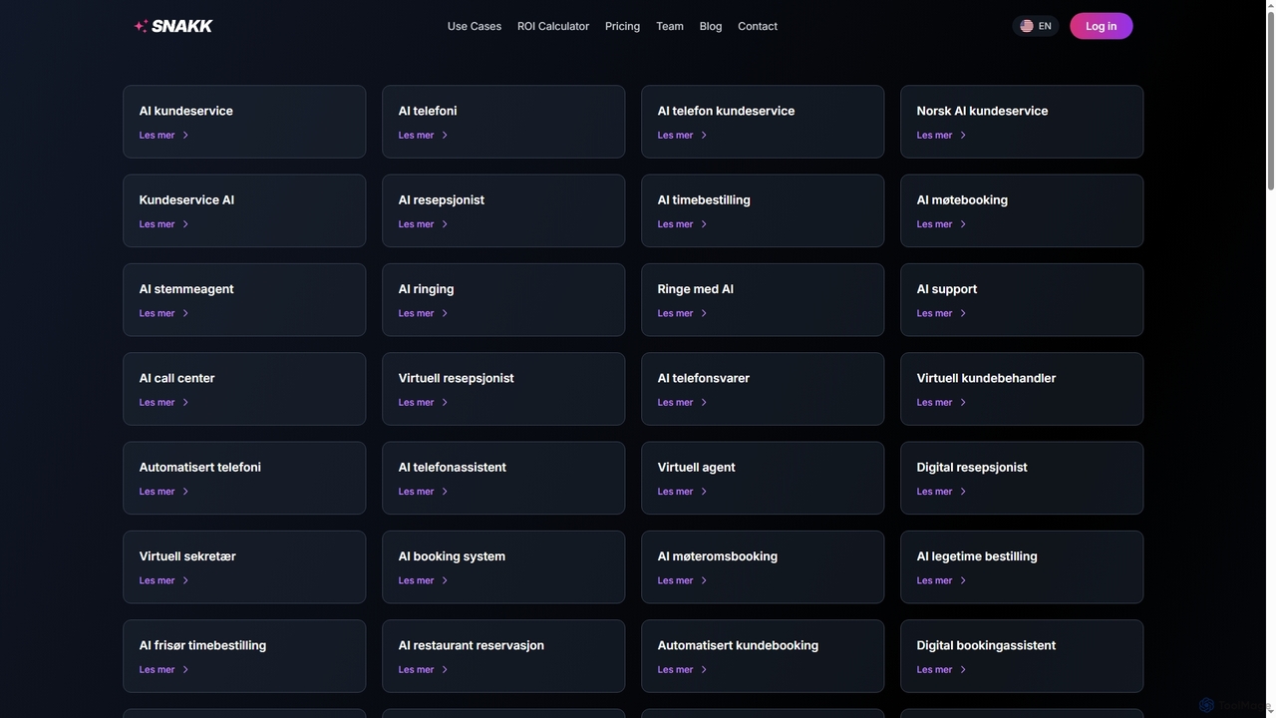Click "Les mer" under "AI telefonassistent"
Image resolution: width=1276 pixels, height=718 pixels.
coord(416,492)
